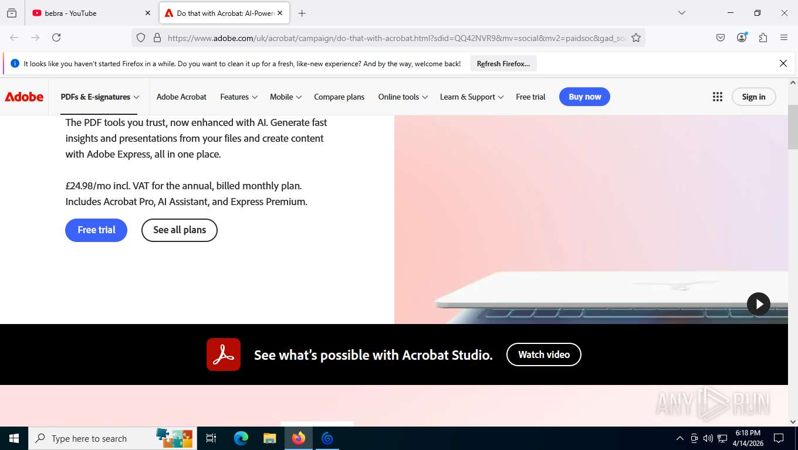Open the volume speaker tray icon
798x450 pixels.
[708, 438]
